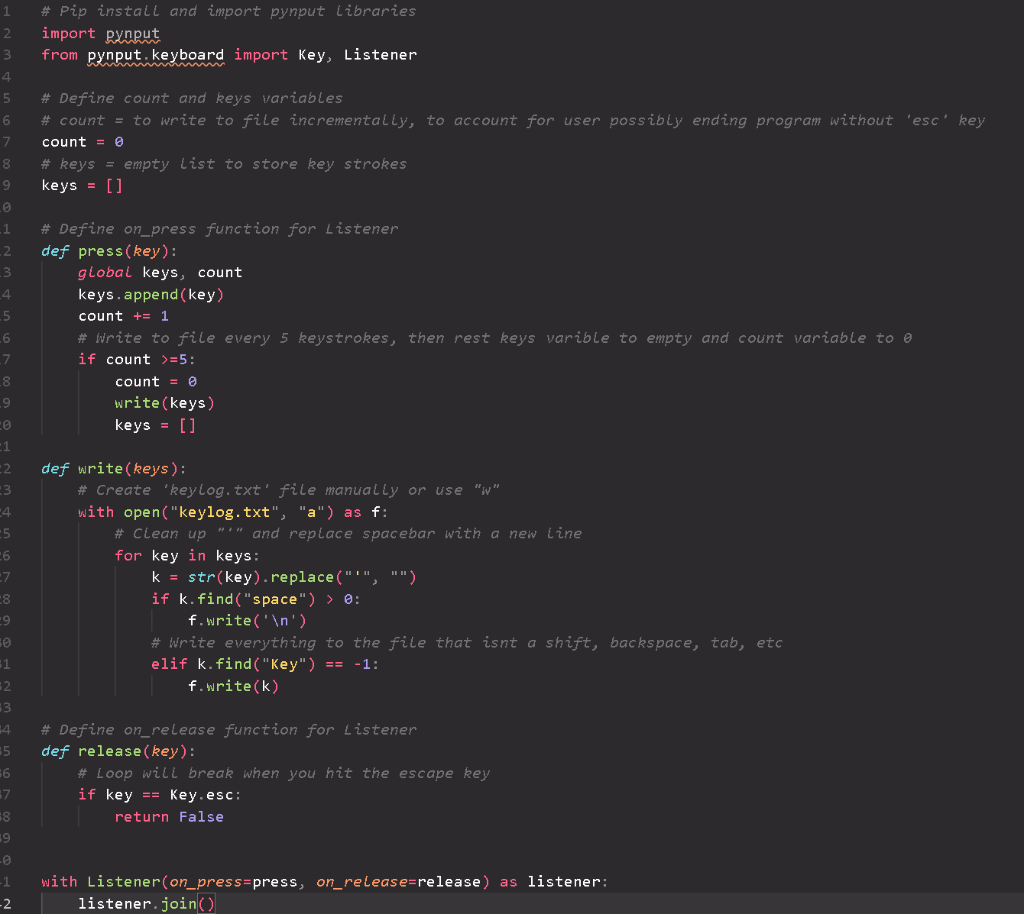The width and height of the screenshot is (1024, 914).
Task: Click 'on_press=press' in the Listener call
Action: (233, 882)
